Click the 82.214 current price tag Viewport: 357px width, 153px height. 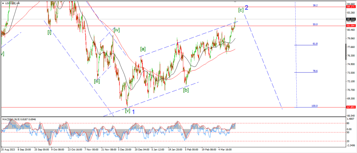pyautogui.click(x=350, y=19)
